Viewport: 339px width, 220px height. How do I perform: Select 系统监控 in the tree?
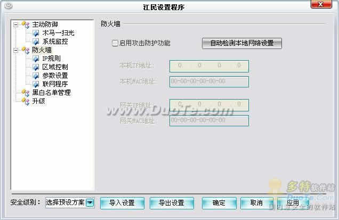tap(55, 42)
